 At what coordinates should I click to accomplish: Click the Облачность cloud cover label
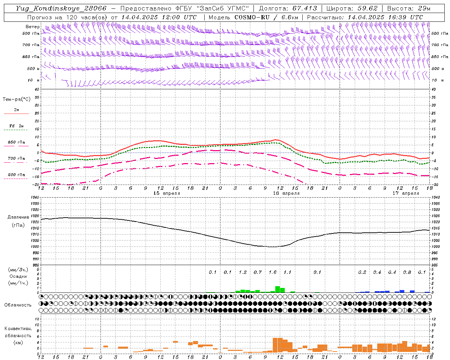tap(18, 305)
